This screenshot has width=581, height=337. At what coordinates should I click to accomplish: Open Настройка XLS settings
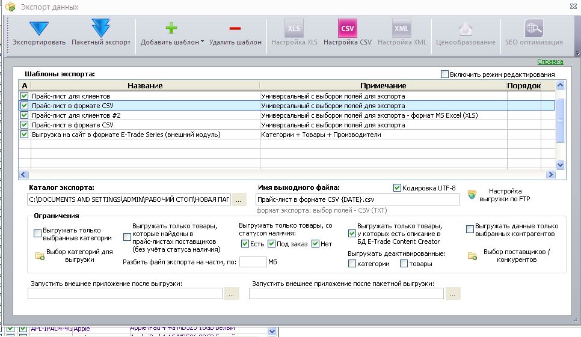click(294, 32)
